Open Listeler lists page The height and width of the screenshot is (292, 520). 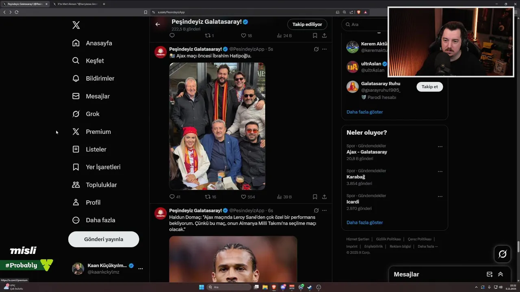(89, 149)
